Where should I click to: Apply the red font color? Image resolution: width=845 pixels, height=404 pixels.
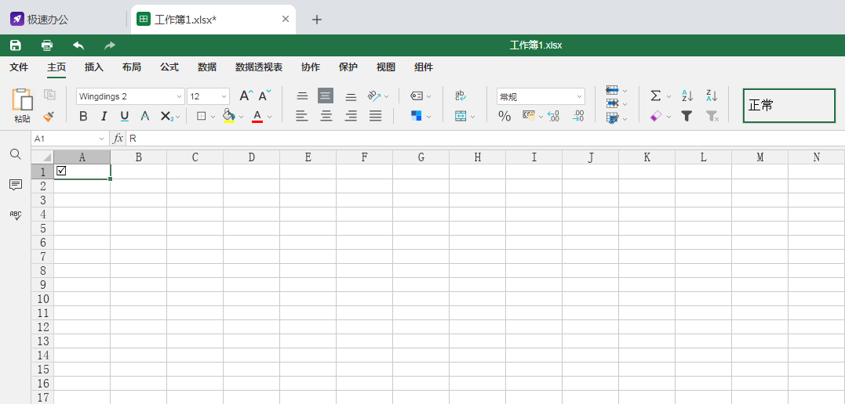point(257,116)
